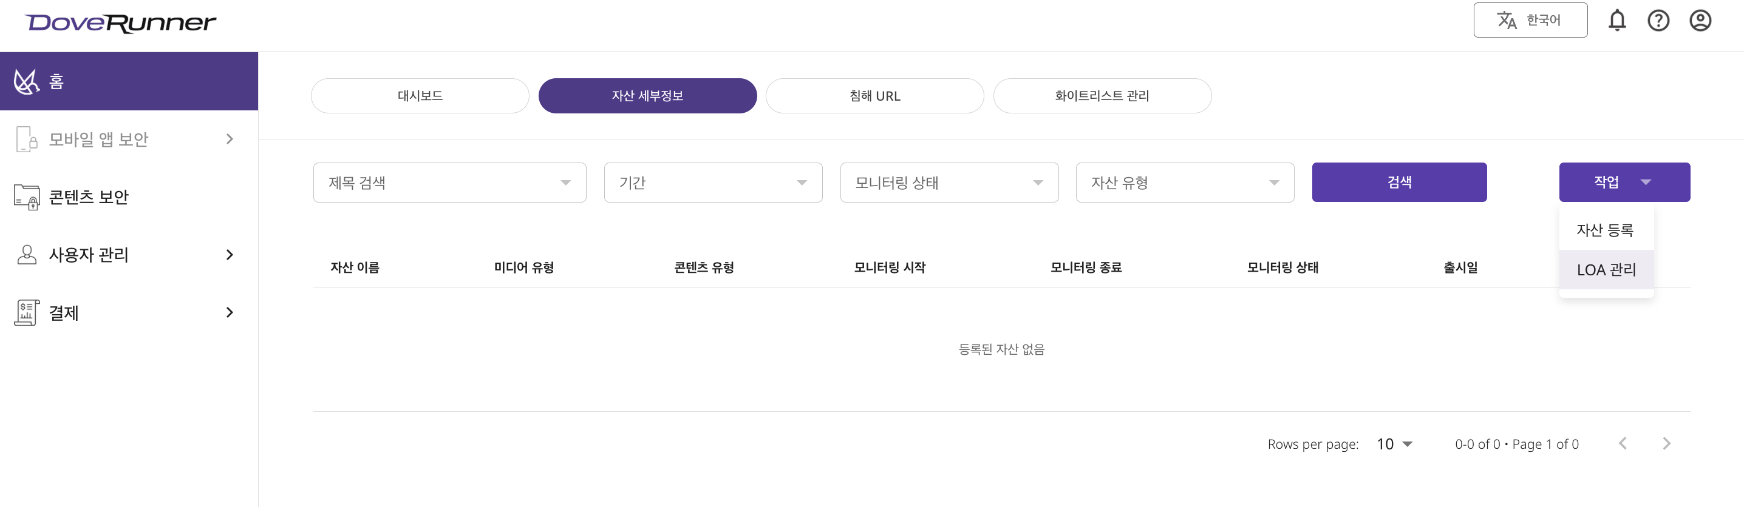Click the 모바일 앱 보안 phone icon
Image resolution: width=1744 pixels, height=507 pixels.
click(x=26, y=139)
